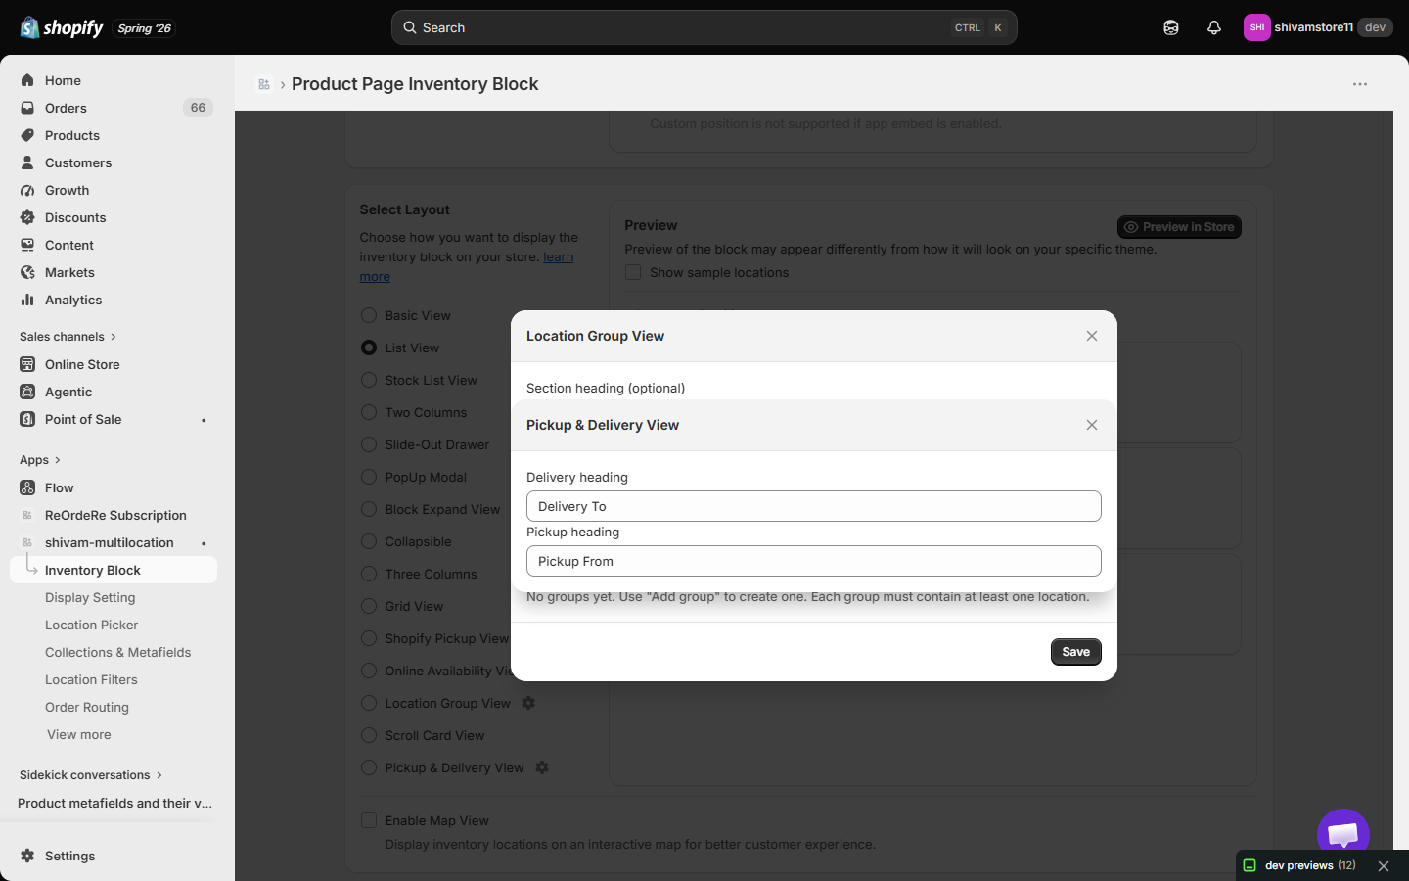1409x881 pixels.
Task: Close the dev previews bar
Action: 1384,866
